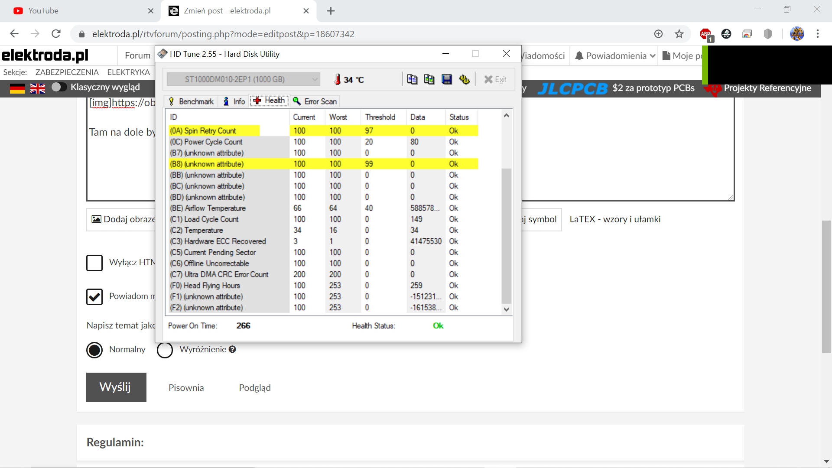Screen dimensions: 832x468
Task: Select the (C3) Hardware ECC Recovered row
Action: 323,241
